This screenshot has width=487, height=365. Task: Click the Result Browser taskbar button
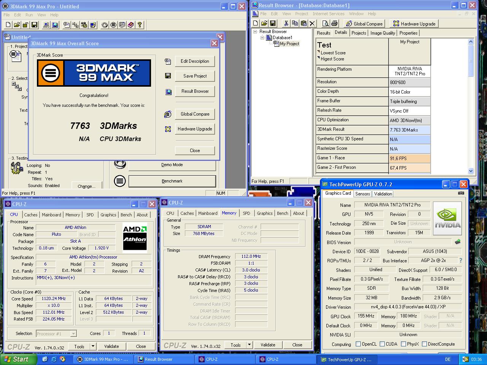(164, 359)
